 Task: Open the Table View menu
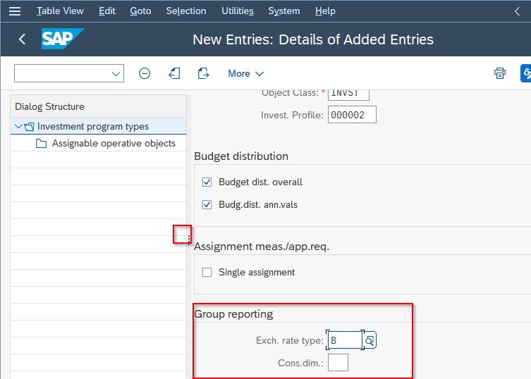[60, 11]
